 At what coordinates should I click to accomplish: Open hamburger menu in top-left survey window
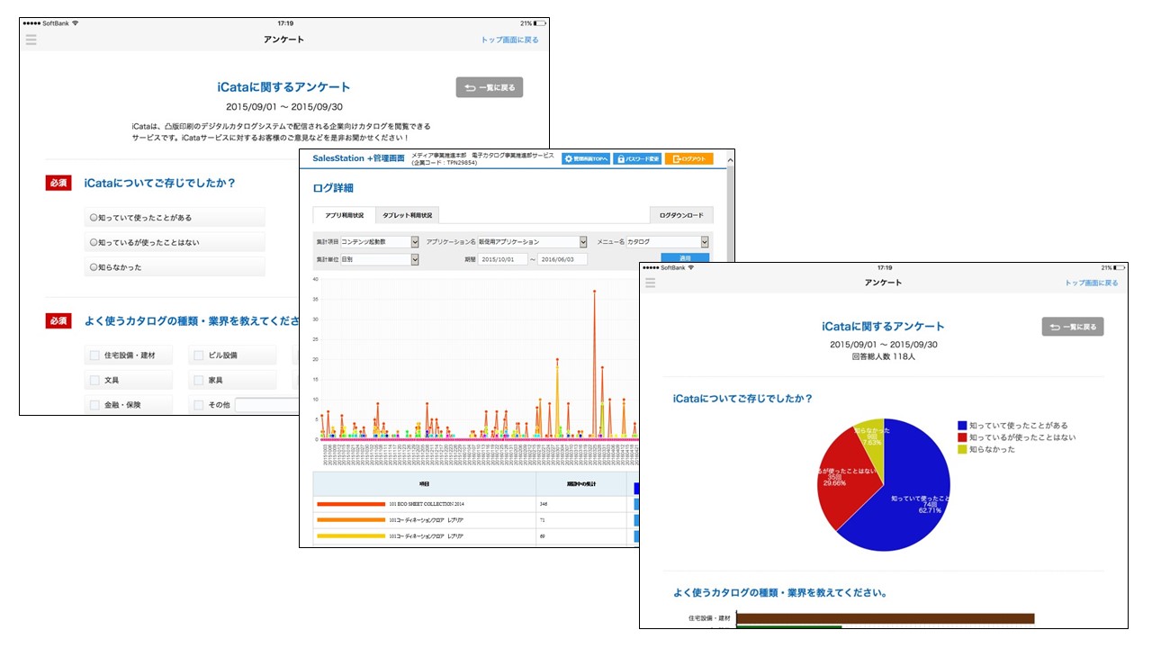click(x=31, y=40)
